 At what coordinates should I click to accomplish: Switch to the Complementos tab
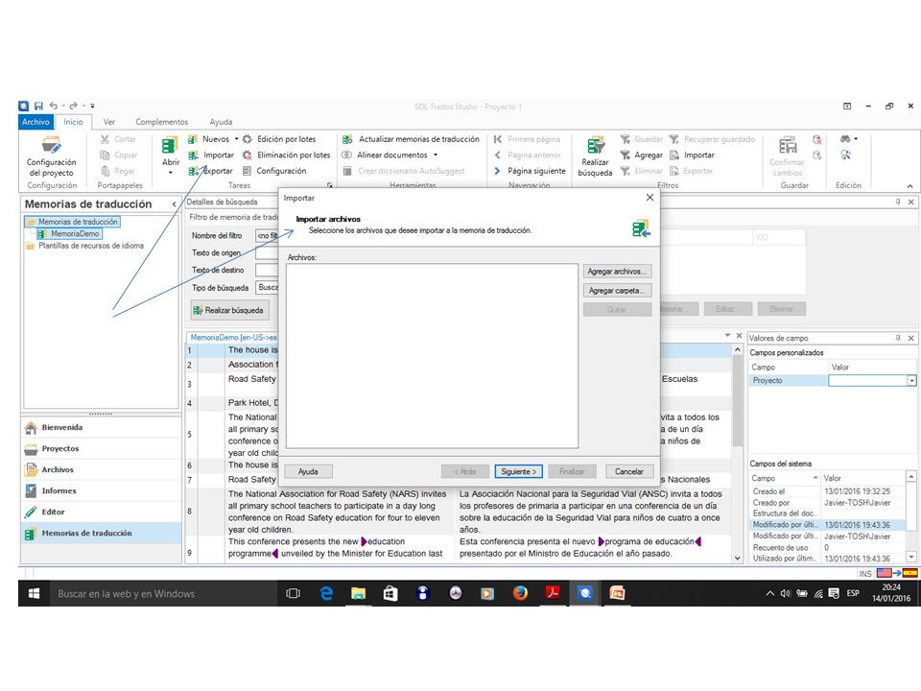tap(161, 122)
